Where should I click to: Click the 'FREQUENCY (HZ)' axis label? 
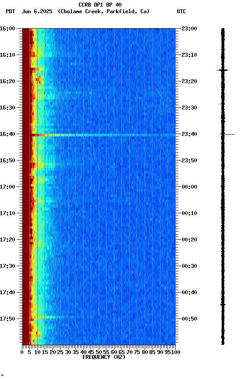104,358
